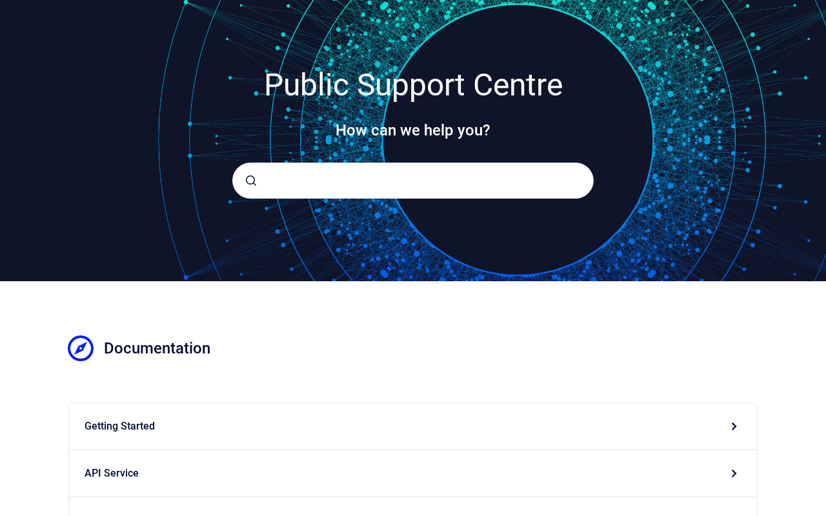Click the magnifying glass search icon

click(251, 181)
